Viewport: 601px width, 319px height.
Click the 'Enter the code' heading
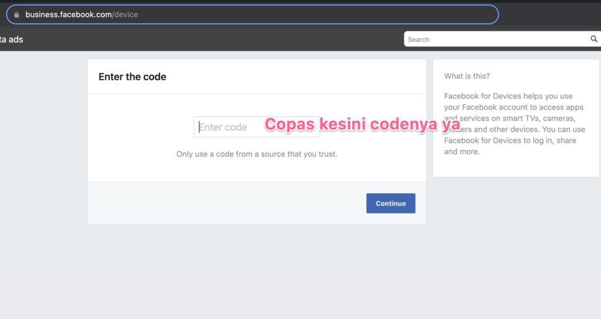tap(132, 77)
